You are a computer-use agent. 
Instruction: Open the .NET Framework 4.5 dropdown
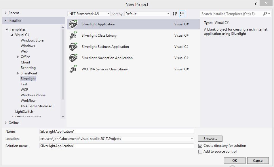pyautogui.click(x=89, y=14)
